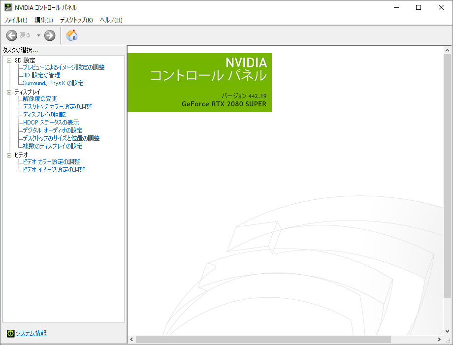This screenshot has height=345, width=453.
Task: Click the horizontal scrollbar thumb
Action: click(x=263, y=340)
